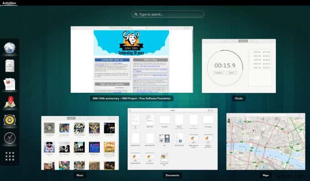310x181 pixels.
Task: Click the 'GNU 30th anniversary – GNU Project' caption
Action: [x=132, y=98]
